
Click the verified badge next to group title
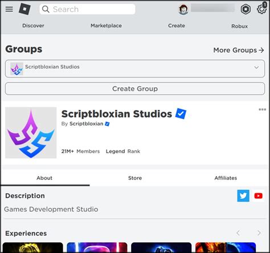181,113
